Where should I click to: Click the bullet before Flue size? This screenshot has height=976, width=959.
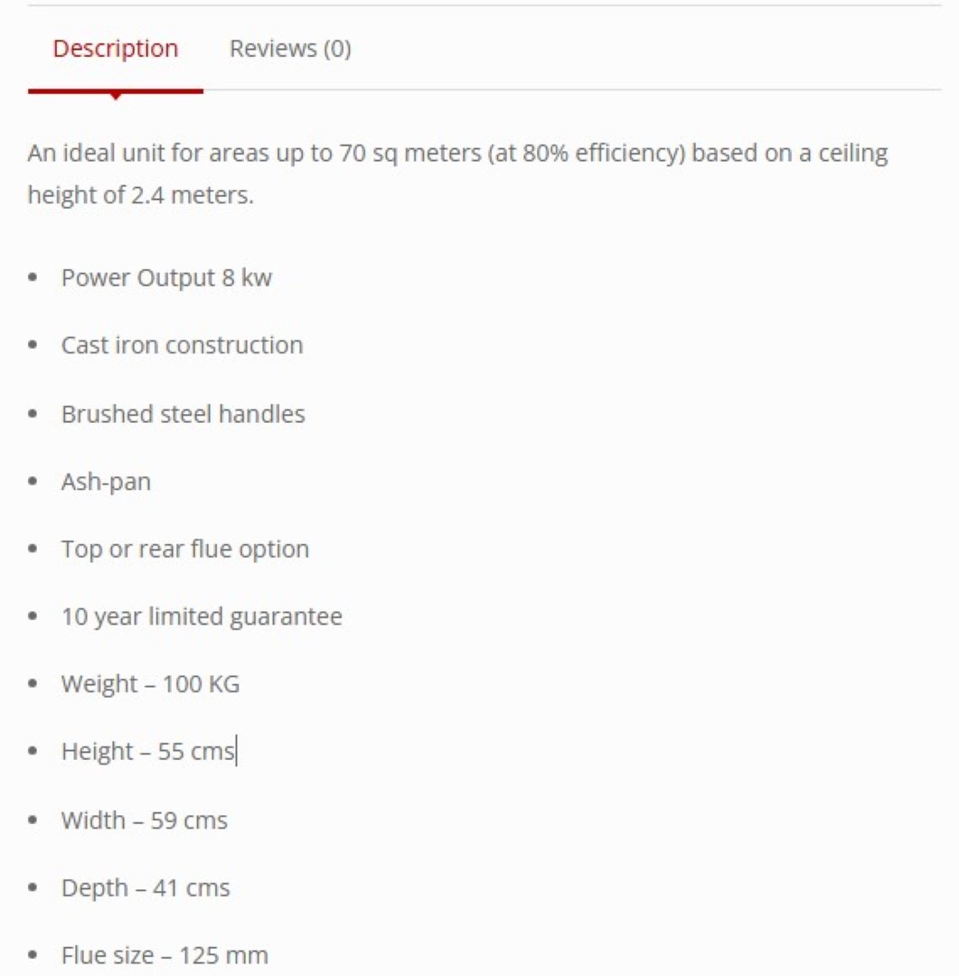click(x=33, y=954)
